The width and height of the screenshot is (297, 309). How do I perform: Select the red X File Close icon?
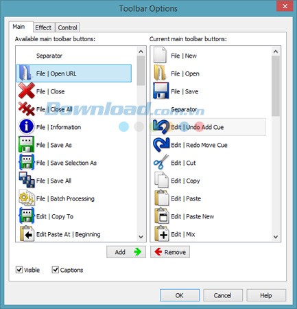point(27,91)
